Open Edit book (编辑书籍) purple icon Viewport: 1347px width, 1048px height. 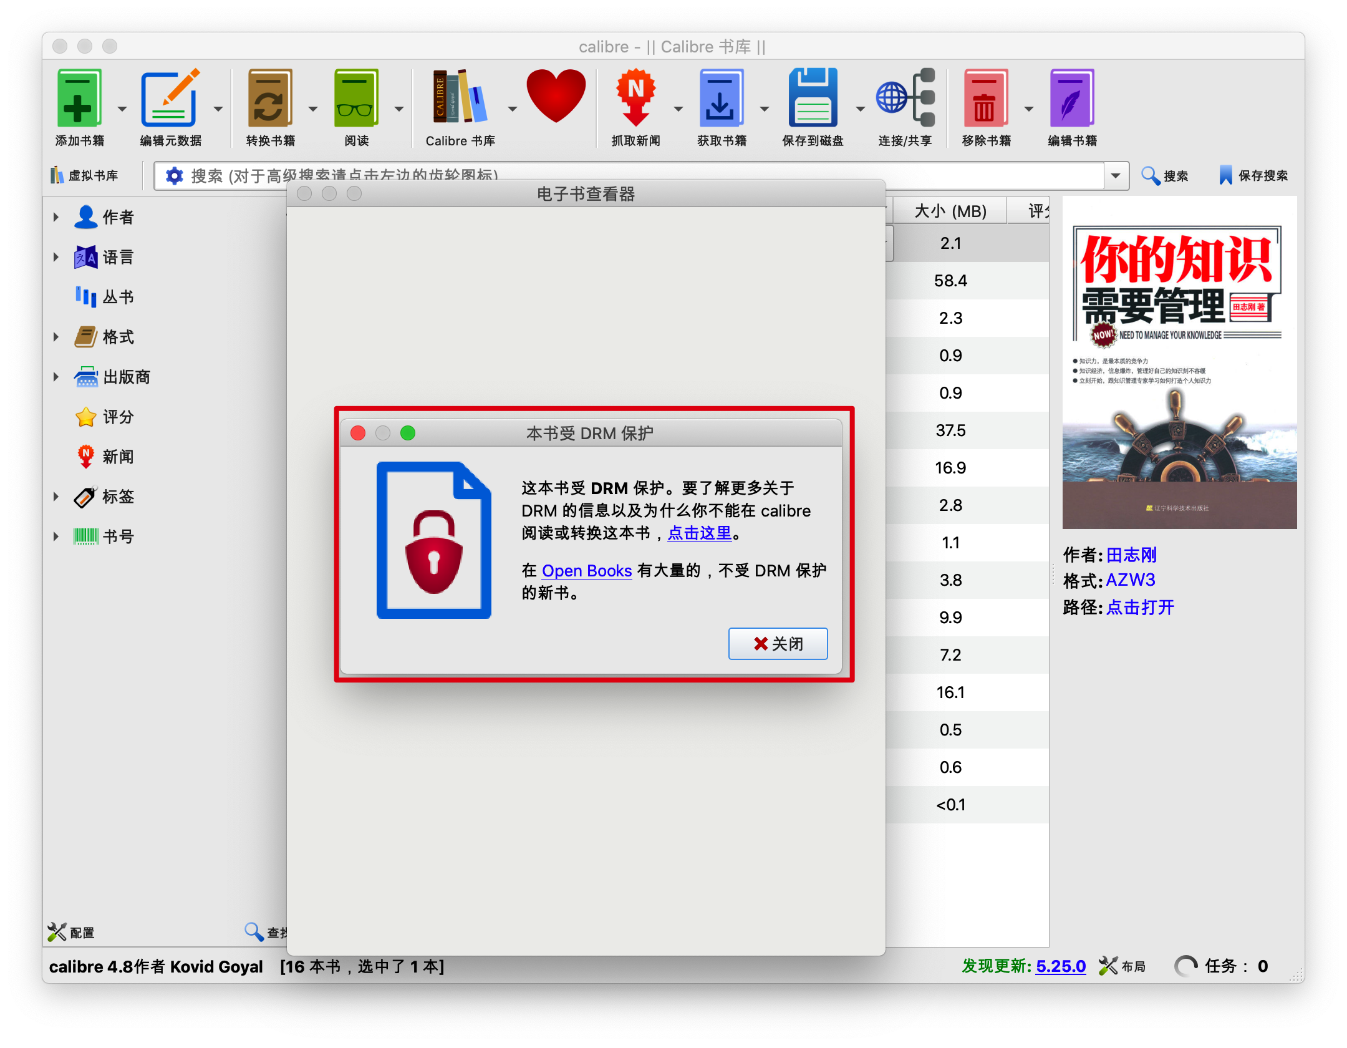(x=1072, y=99)
